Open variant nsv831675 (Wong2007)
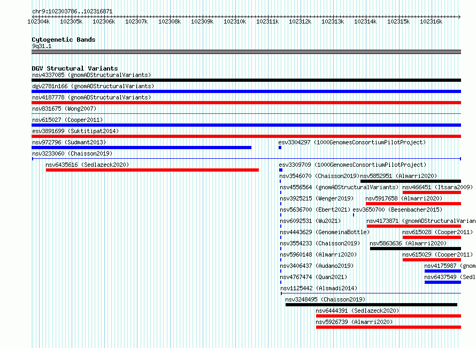476x348 pixels. point(64,109)
